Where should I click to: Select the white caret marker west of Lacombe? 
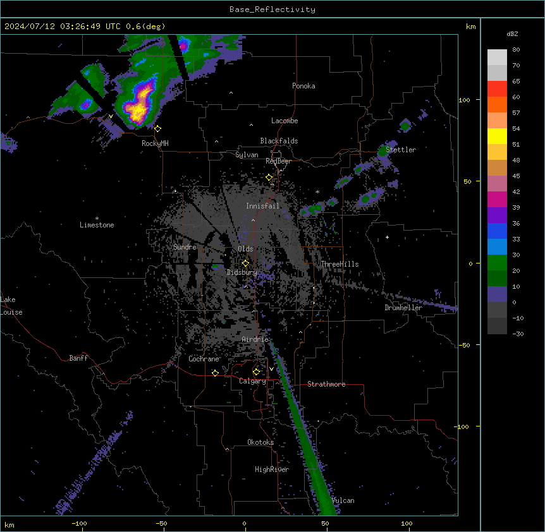point(251,124)
